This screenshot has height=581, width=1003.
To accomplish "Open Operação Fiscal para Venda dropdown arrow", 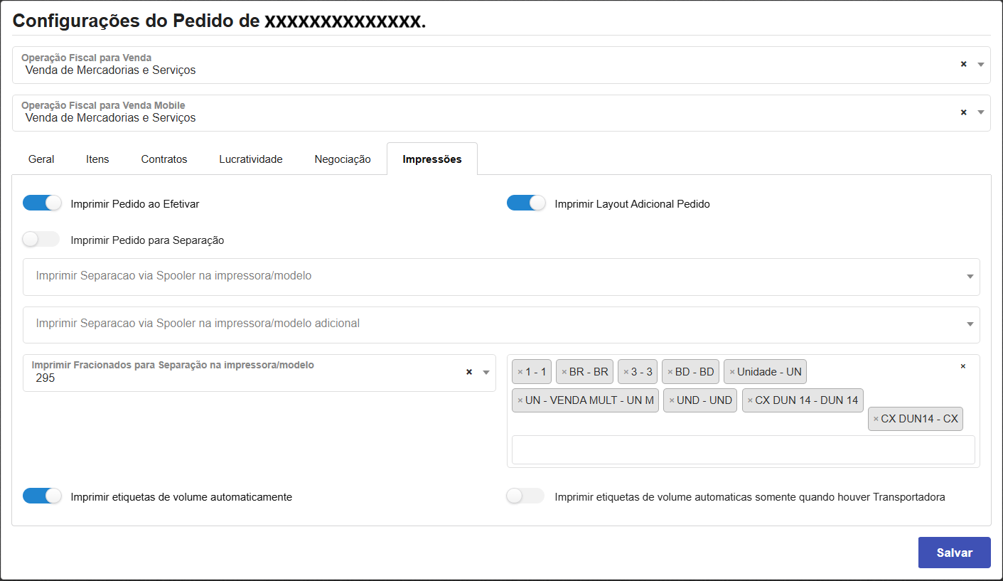I will point(980,64).
